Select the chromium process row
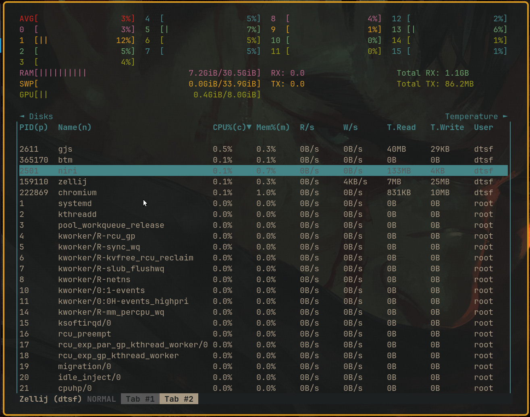This screenshot has width=530, height=417. [264, 193]
